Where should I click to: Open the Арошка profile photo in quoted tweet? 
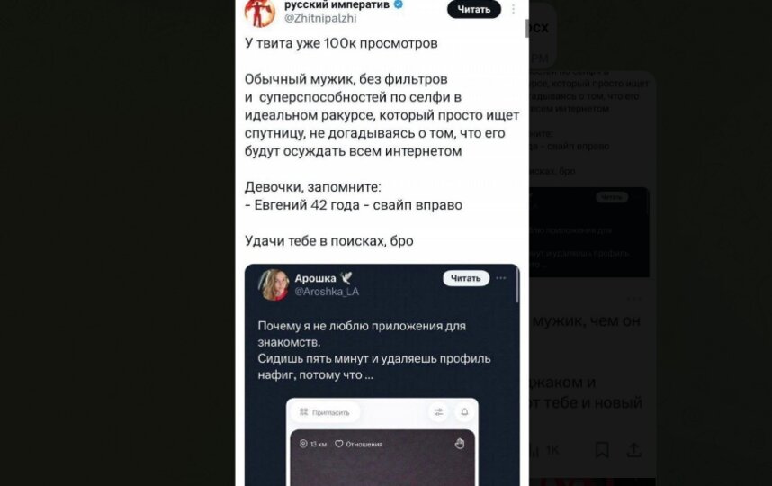(274, 284)
